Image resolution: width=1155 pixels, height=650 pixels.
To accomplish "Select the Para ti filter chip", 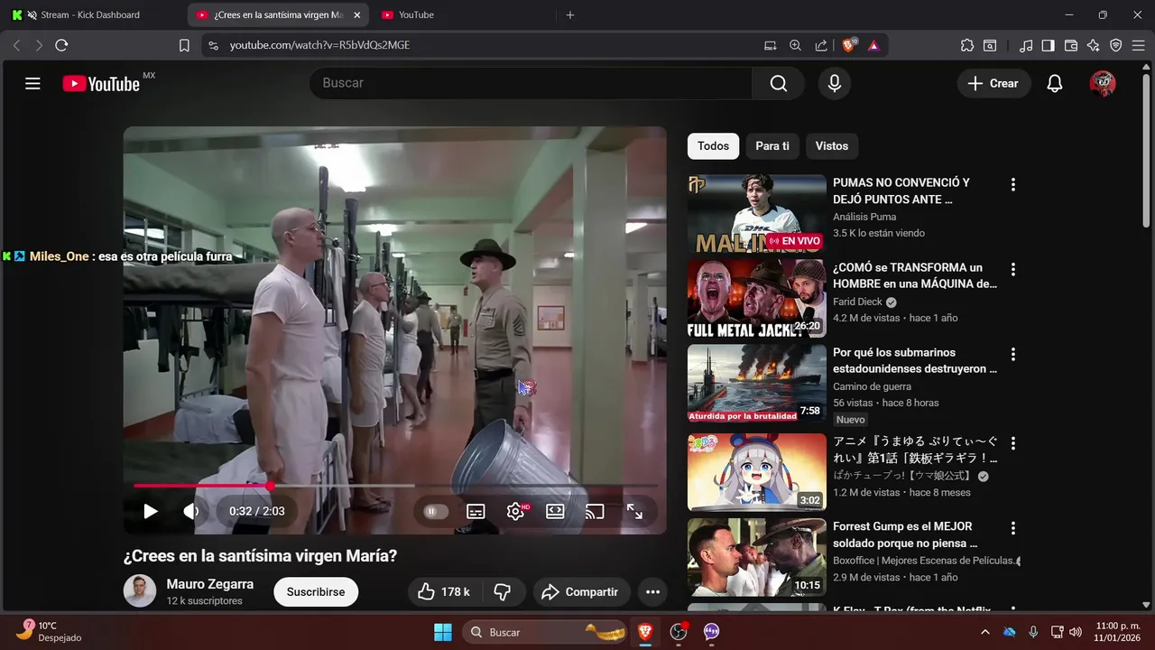I will coord(772,146).
